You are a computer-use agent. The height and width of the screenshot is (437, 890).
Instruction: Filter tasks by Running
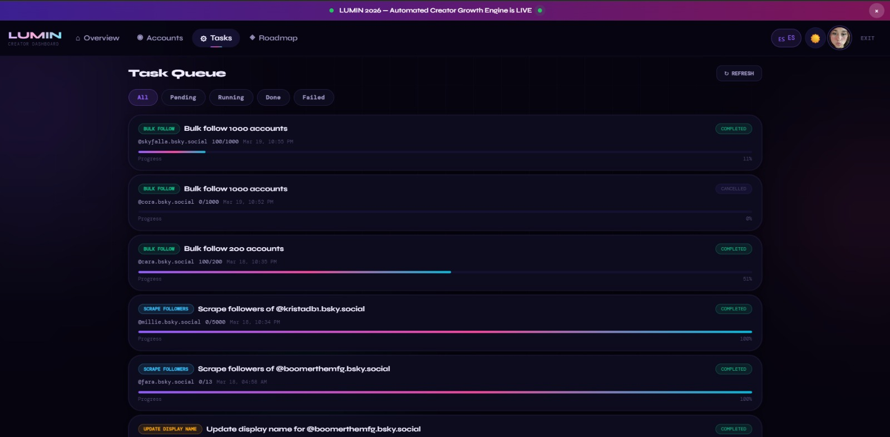[x=231, y=97]
